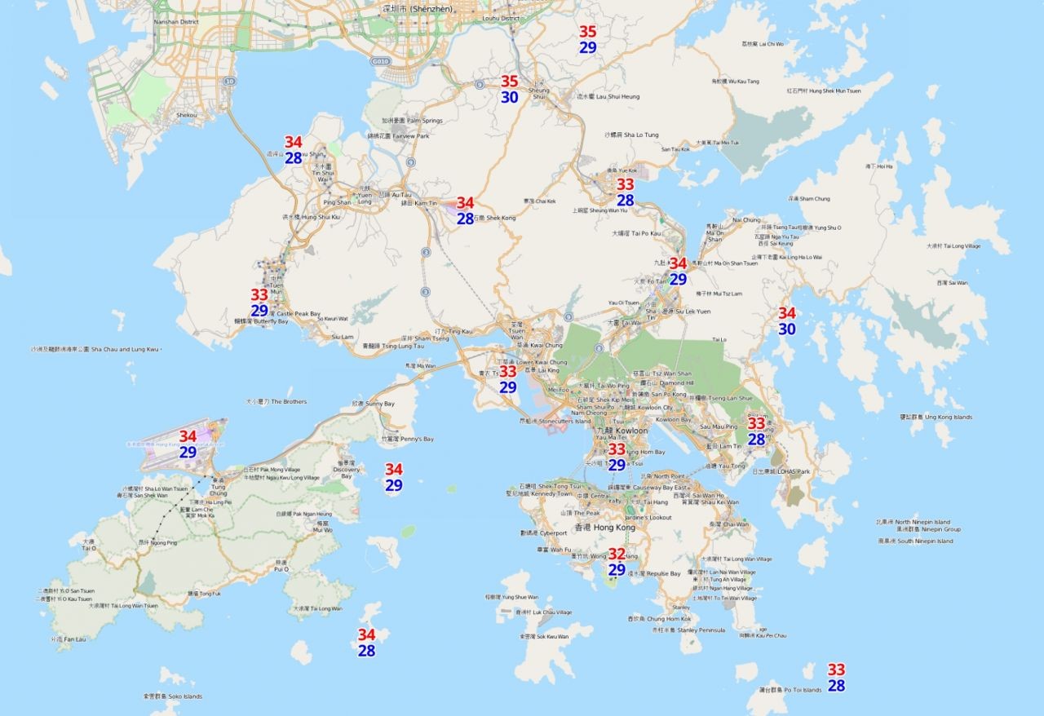Click the Shekou label

pyautogui.click(x=185, y=115)
